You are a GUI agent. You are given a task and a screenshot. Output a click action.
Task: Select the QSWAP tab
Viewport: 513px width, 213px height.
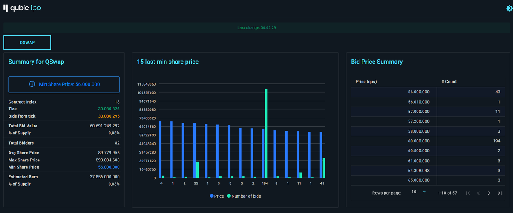(x=27, y=42)
